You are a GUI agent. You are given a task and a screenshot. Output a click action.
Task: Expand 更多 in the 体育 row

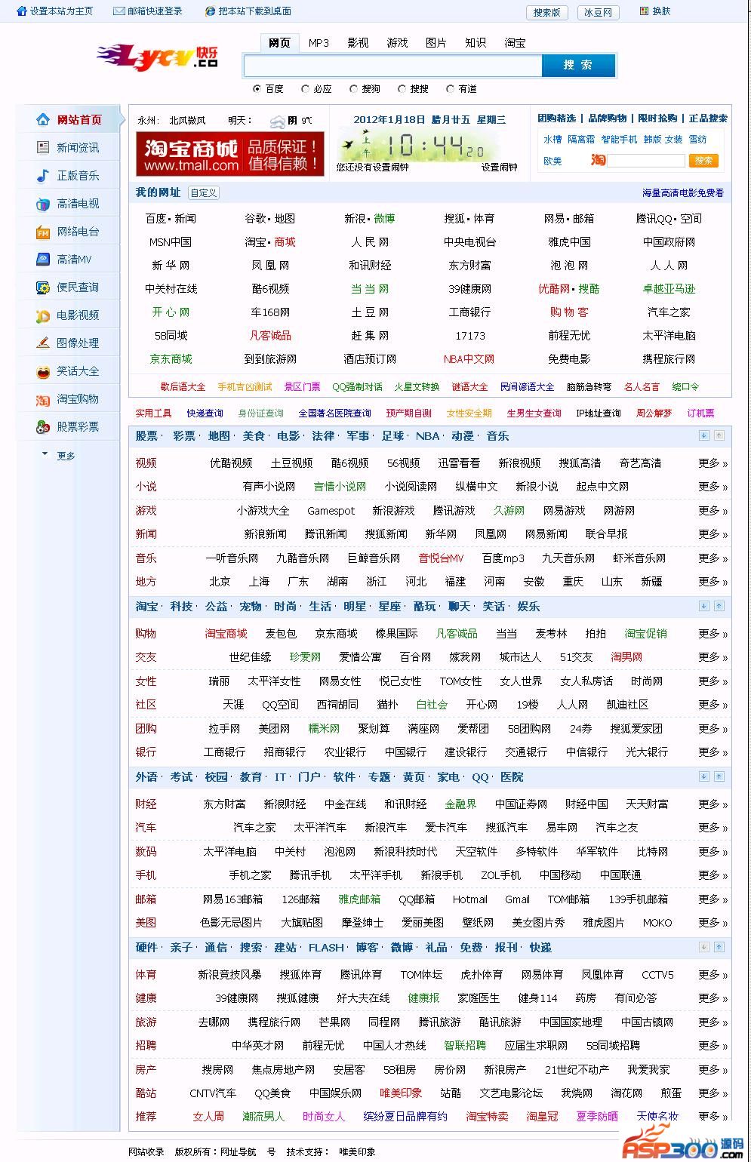point(713,975)
